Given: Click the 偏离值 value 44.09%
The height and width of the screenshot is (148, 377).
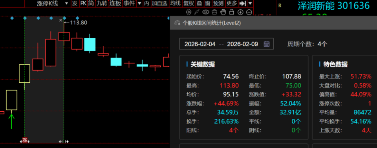Looking at the screenshot, I should tap(361, 94).
